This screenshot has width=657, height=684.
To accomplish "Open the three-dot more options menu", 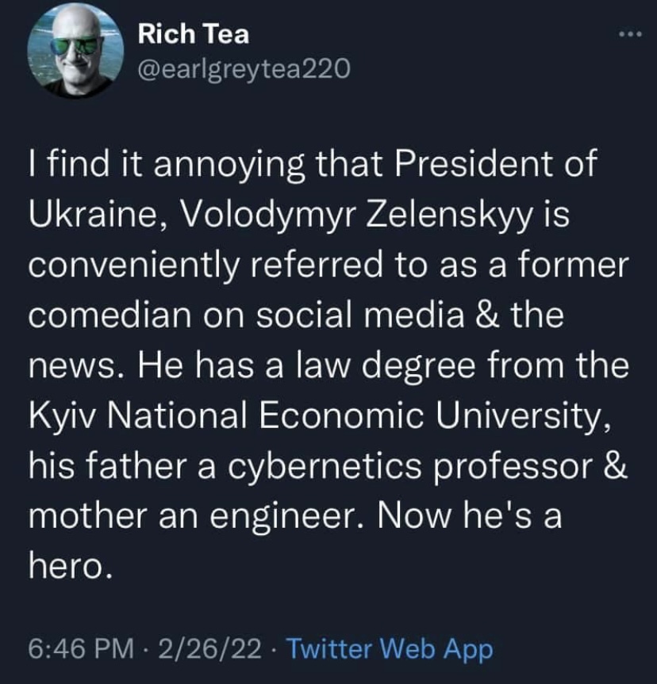I will (x=628, y=35).
